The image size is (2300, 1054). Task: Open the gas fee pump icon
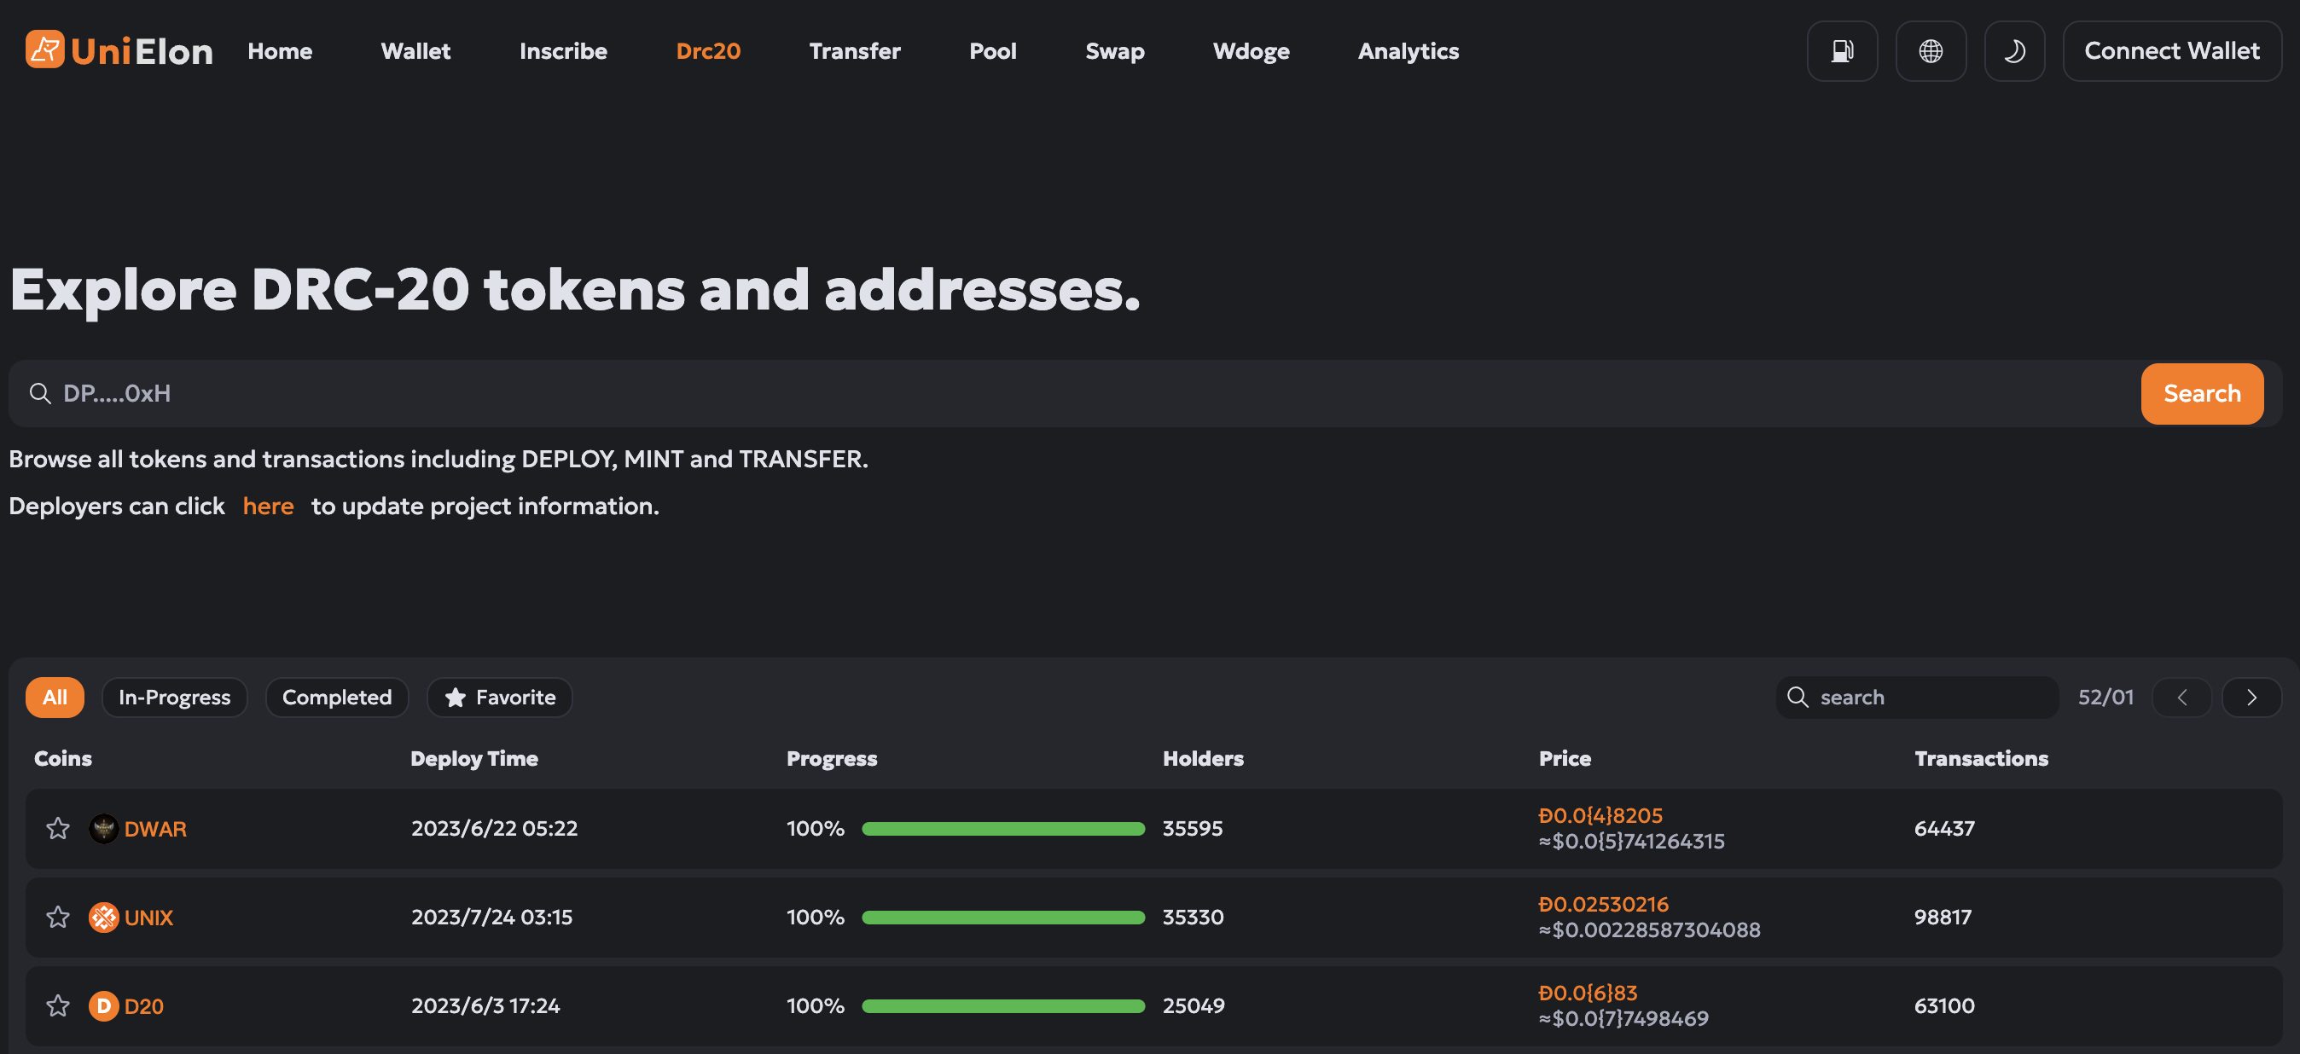click(x=1841, y=51)
